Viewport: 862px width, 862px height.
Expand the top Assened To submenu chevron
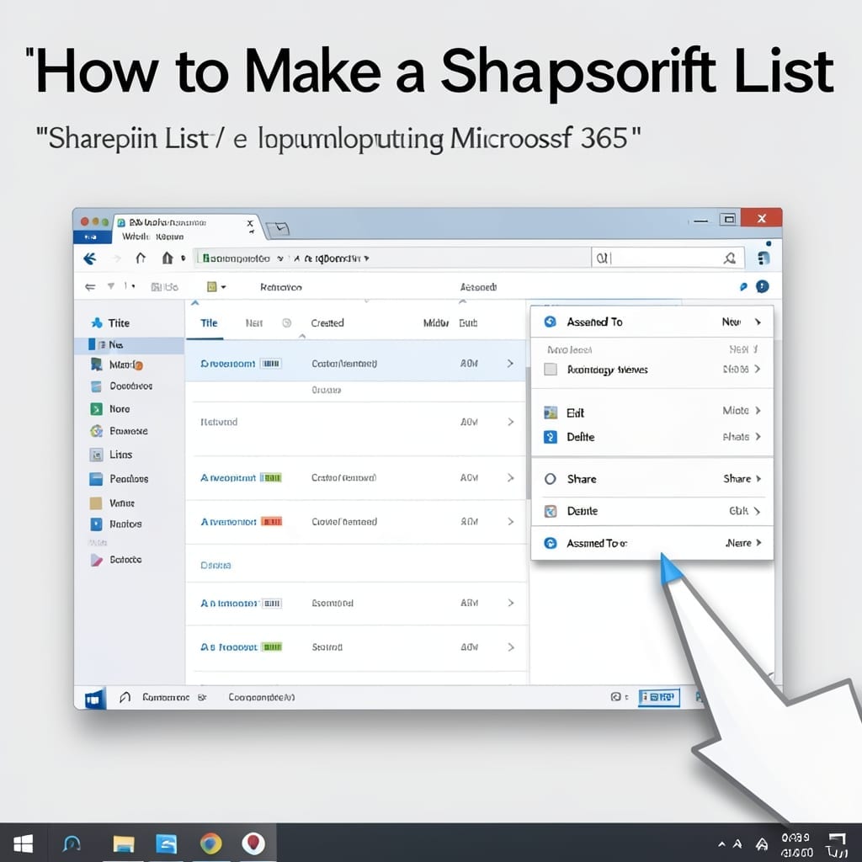(x=758, y=322)
